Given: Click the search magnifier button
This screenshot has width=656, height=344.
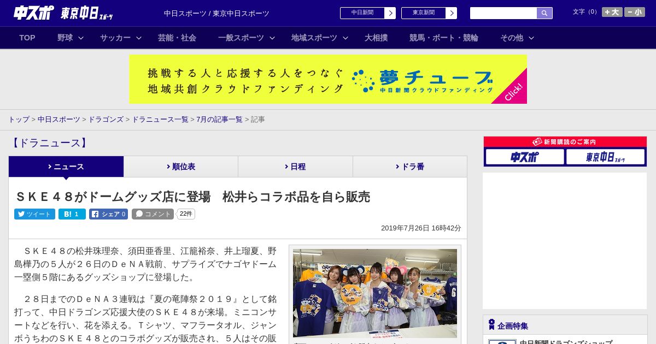Looking at the screenshot, I should click(544, 13).
